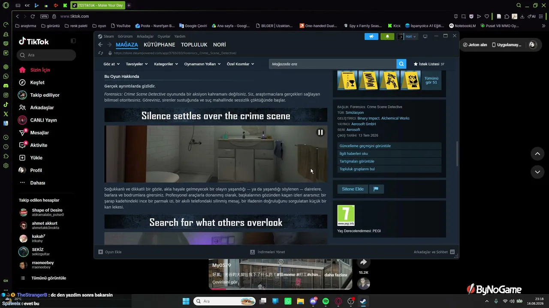549x308 pixels.
Task: Toggle the Opera VPN badge
Action: pos(44,16)
